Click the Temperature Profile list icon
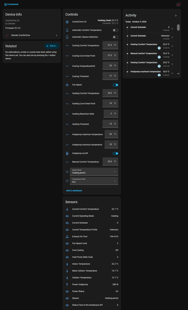188x310 pixels. pos(67,181)
